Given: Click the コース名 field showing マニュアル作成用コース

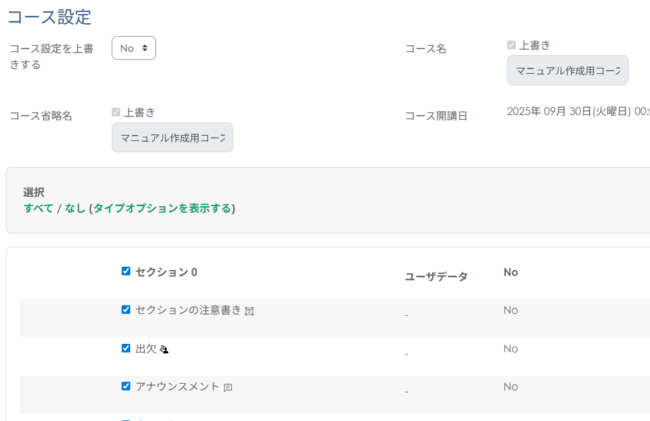Looking at the screenshot, I should click(568, 70).
